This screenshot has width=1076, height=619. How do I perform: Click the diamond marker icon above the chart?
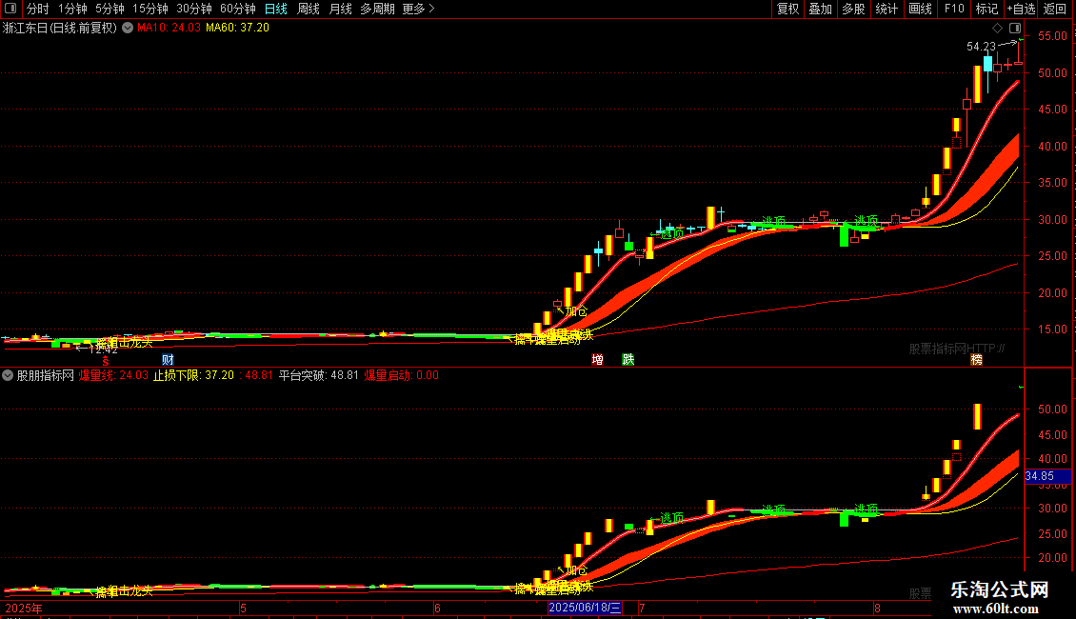[997, 29]
